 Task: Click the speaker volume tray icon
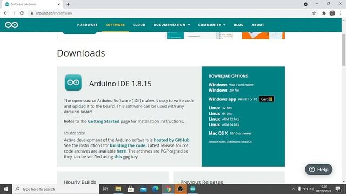pos(312,189)
